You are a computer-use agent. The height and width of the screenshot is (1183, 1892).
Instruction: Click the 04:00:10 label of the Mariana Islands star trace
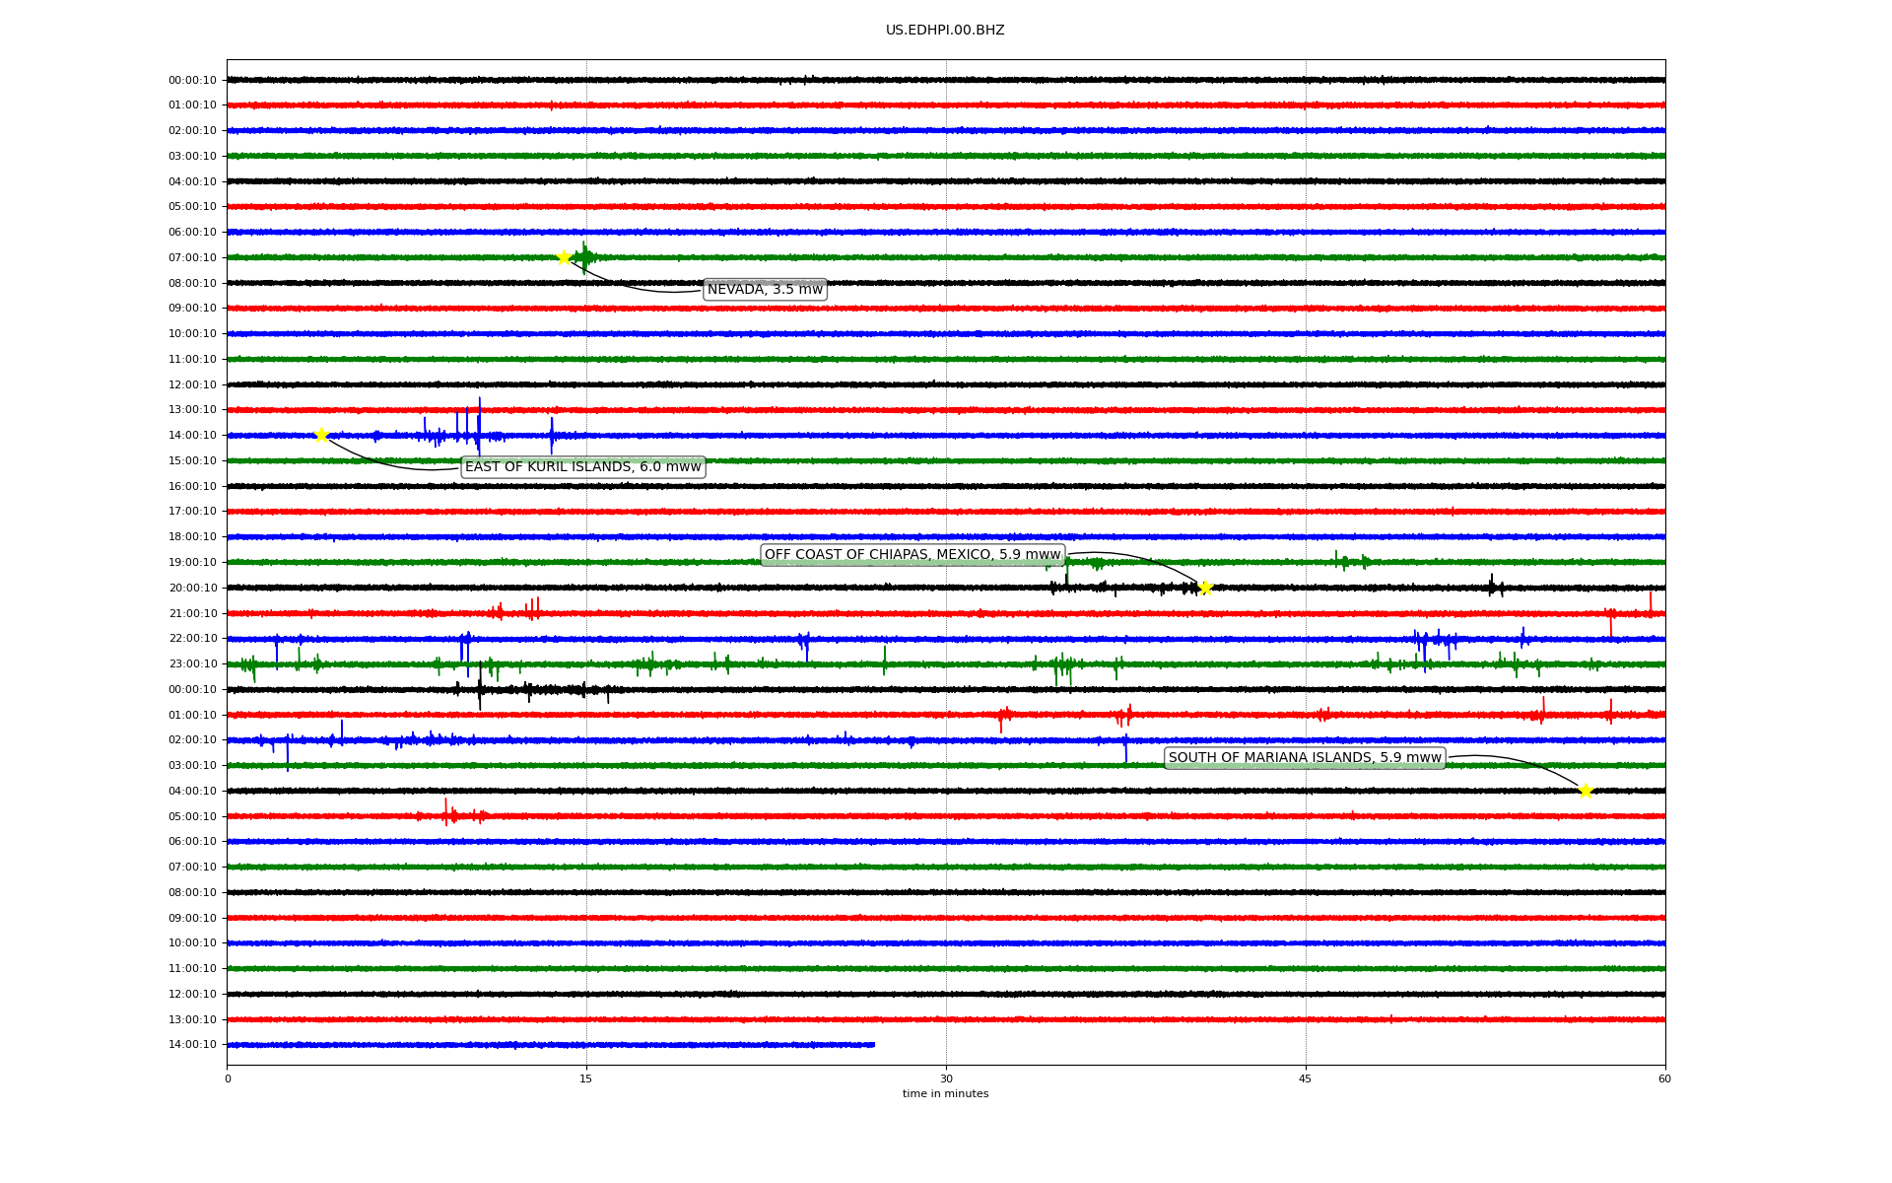click(192, 791)
